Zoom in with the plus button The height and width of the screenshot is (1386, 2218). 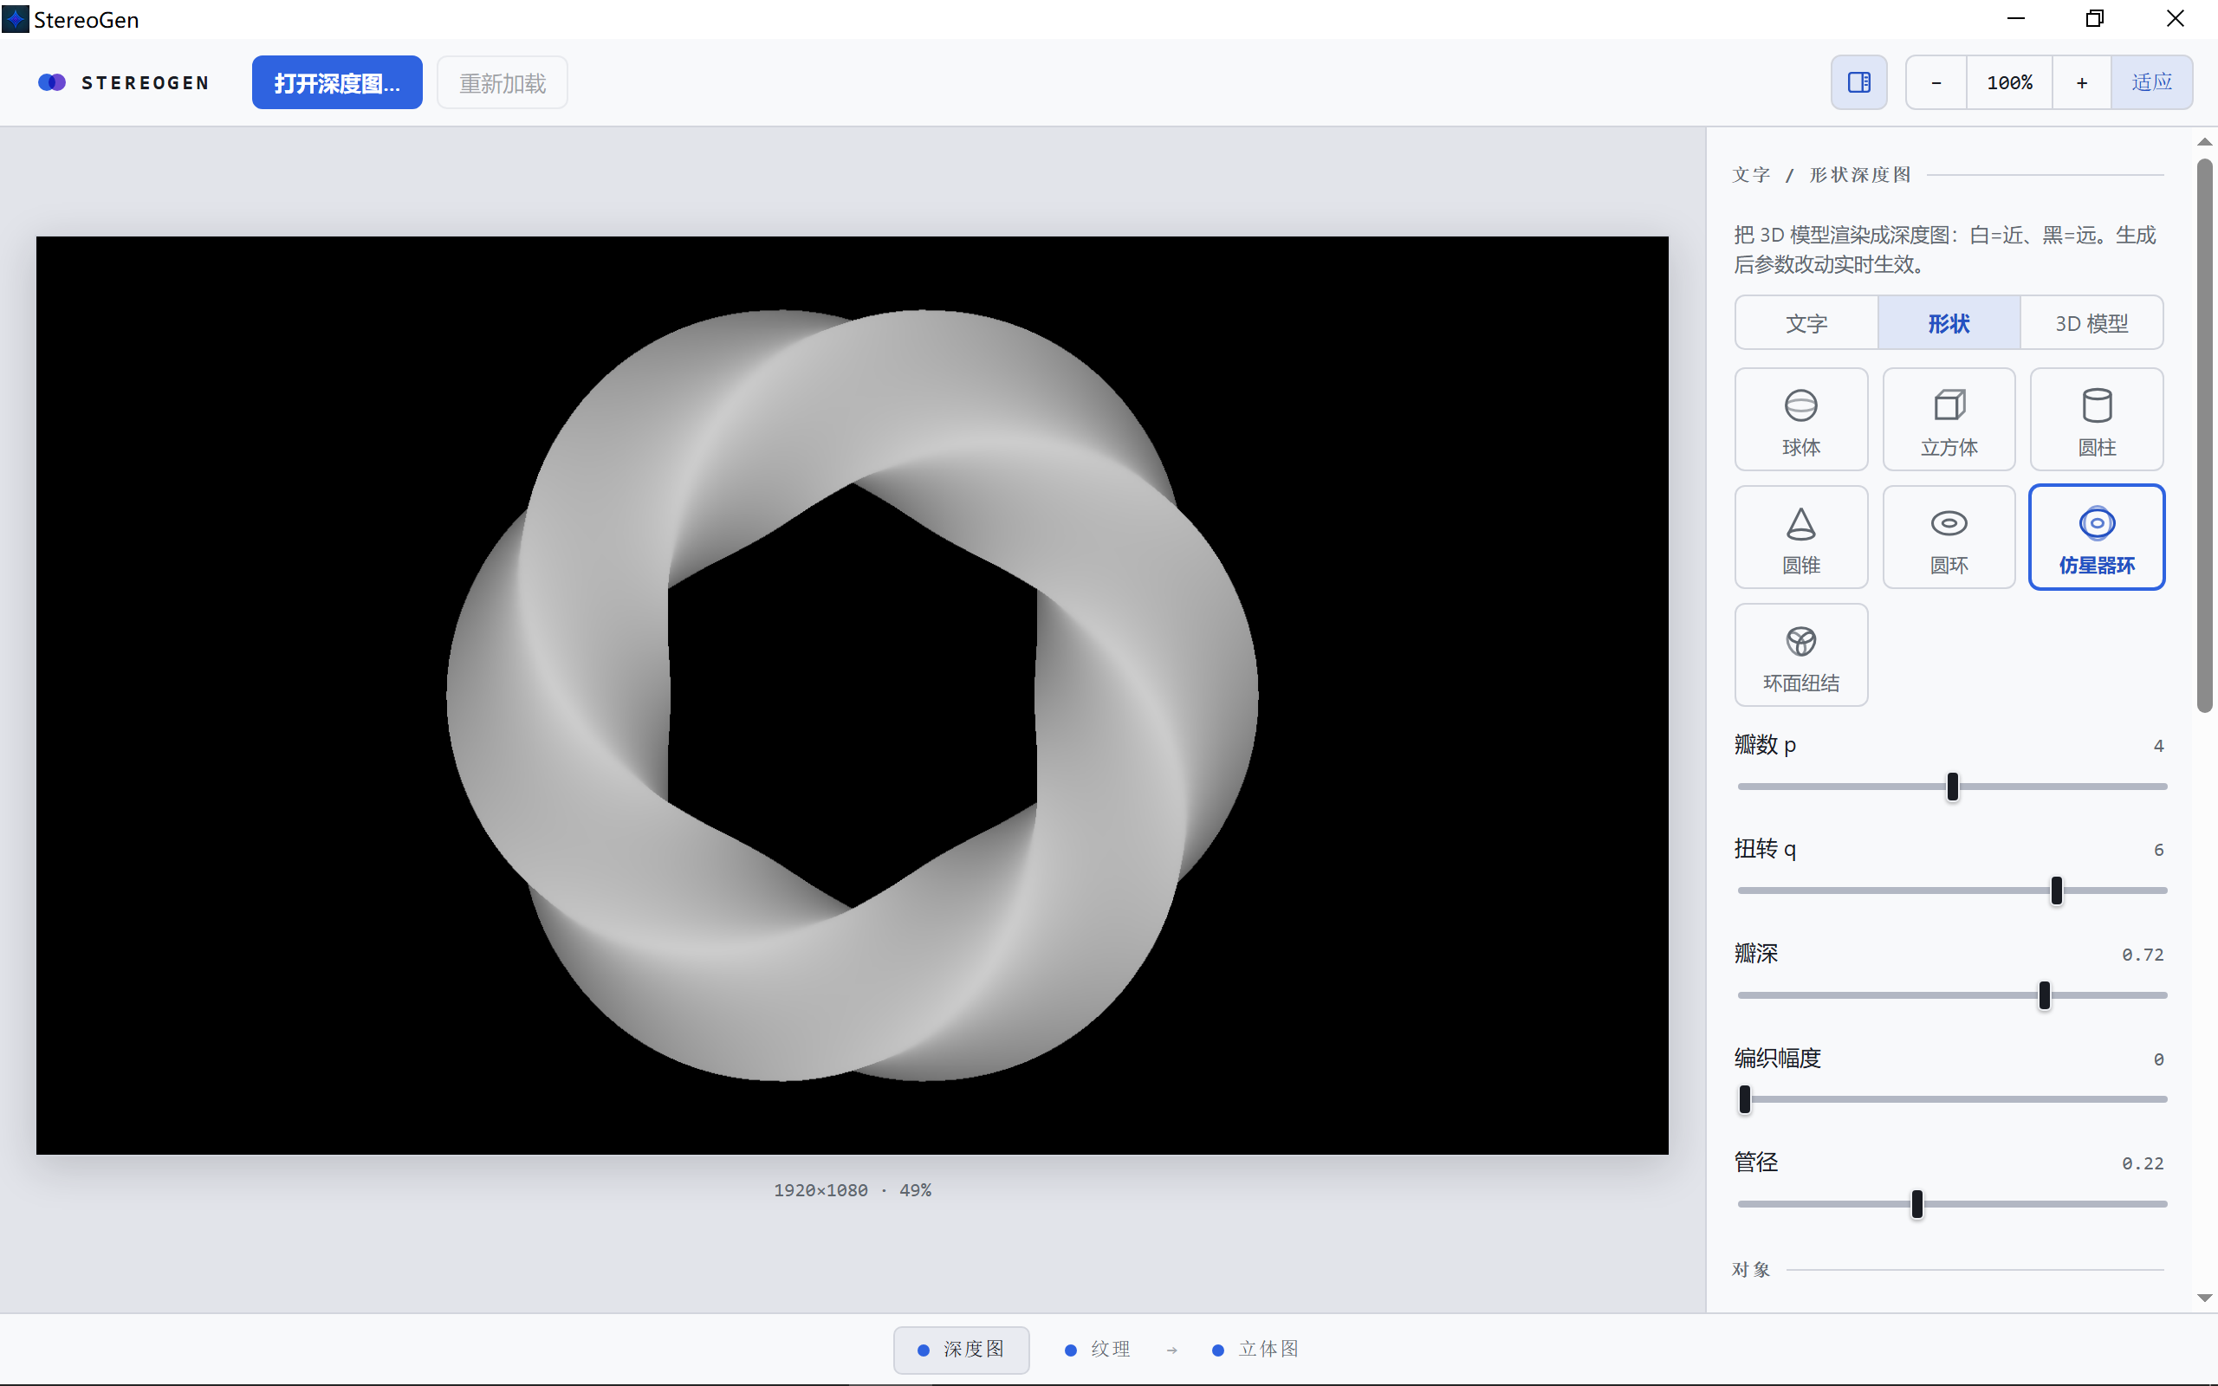pos(2081,82)
